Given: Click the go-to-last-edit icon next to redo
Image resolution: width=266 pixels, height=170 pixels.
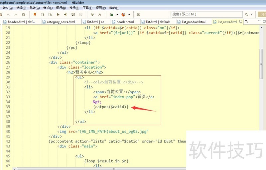Looking at the screenshot, I should coord(24,15).
